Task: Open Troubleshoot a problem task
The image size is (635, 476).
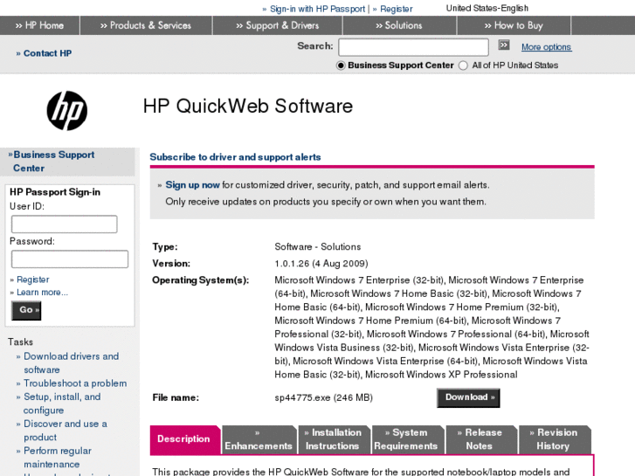Action: click(x=75, y=383)
